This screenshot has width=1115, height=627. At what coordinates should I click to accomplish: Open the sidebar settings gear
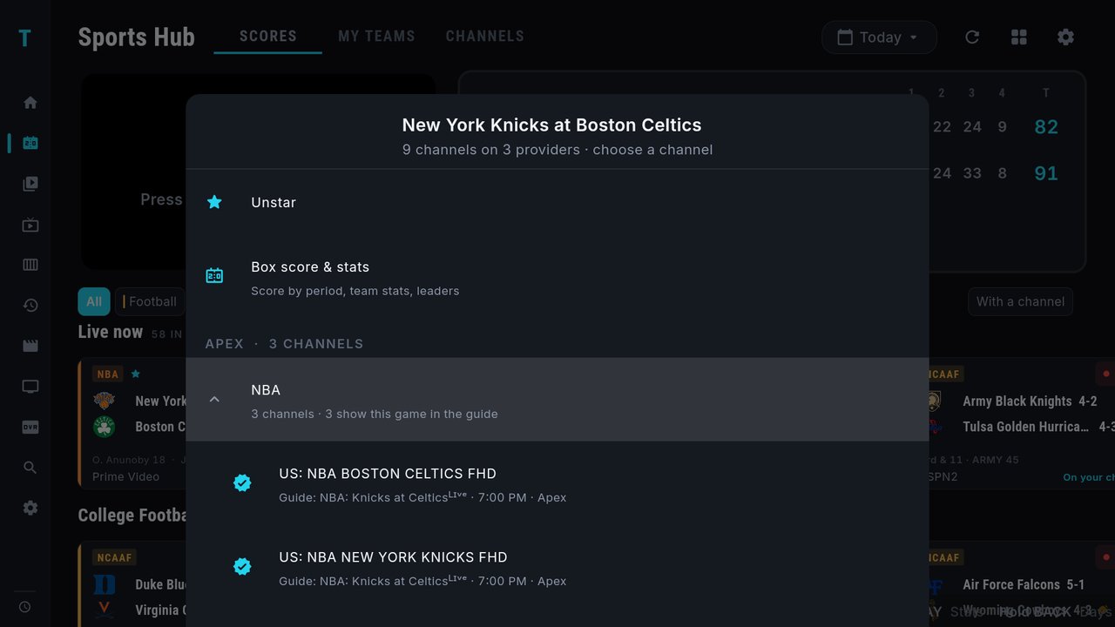(30, 508)
